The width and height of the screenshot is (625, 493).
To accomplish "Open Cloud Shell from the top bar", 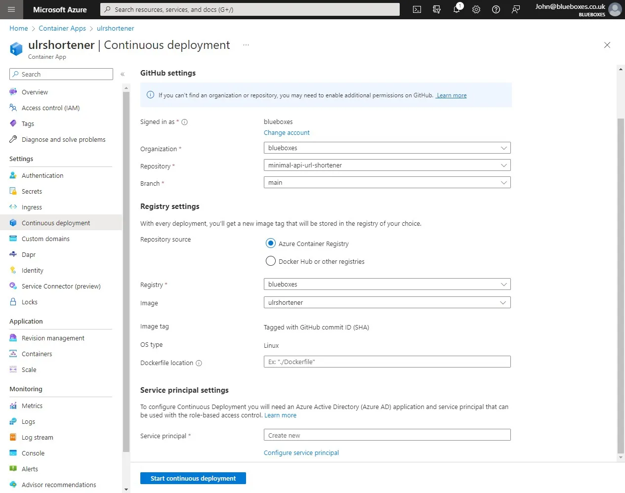I will click(417, 9).
